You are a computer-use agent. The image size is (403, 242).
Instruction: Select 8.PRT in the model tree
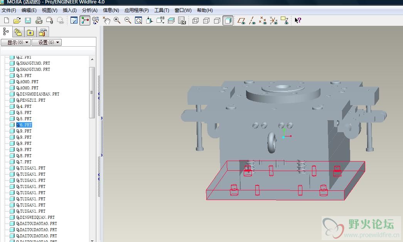pos(26,156)
